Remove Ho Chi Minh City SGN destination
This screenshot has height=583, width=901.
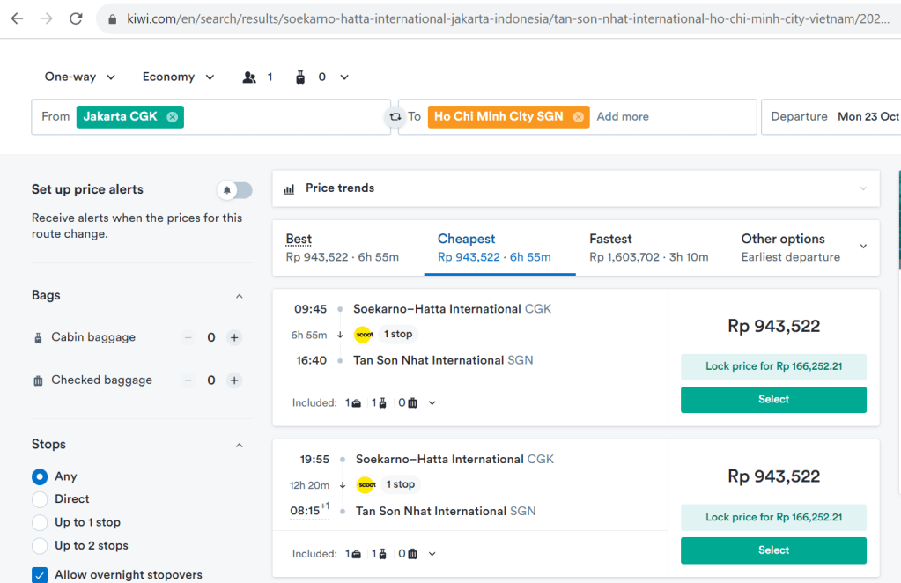578,117
